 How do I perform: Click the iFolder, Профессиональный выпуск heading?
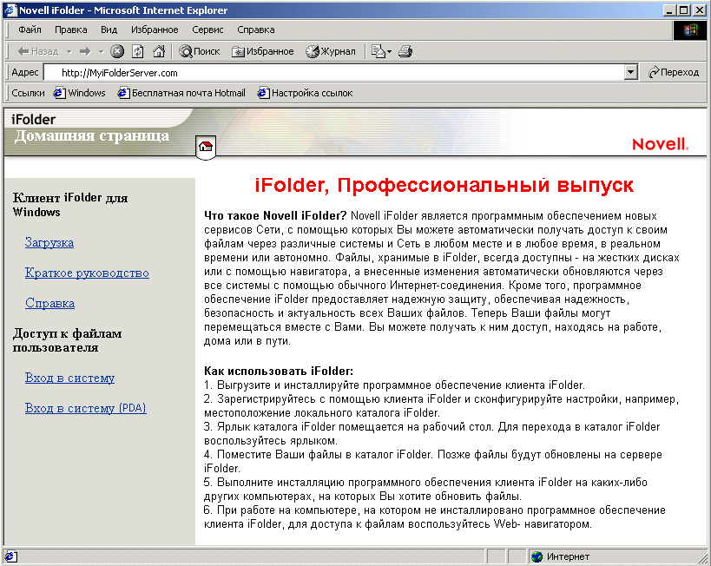444,185
